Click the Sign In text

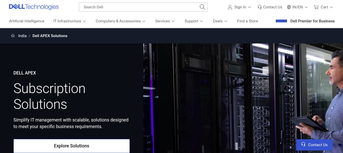click(x=240, y=7)
